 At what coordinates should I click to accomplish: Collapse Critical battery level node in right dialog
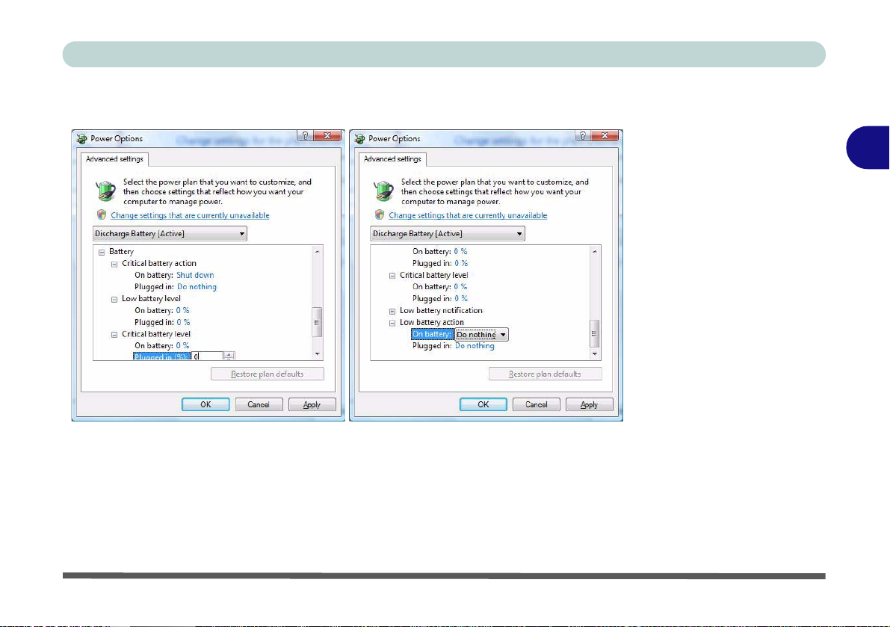coord(392,276)
